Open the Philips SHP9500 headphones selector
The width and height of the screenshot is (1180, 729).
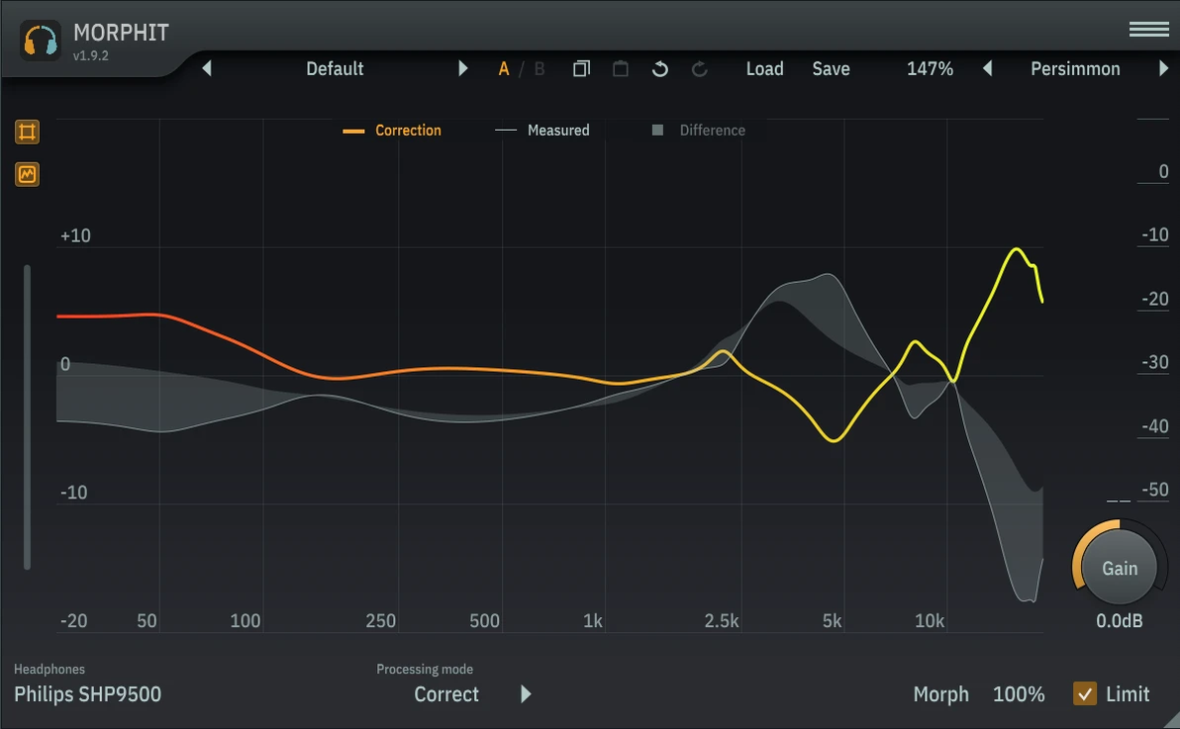tap(88, 694)
